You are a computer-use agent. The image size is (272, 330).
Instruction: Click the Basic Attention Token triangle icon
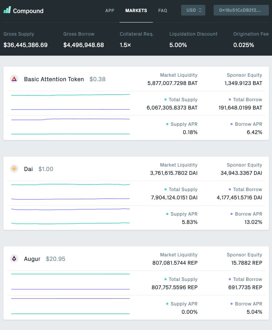(x=14, y=79)
